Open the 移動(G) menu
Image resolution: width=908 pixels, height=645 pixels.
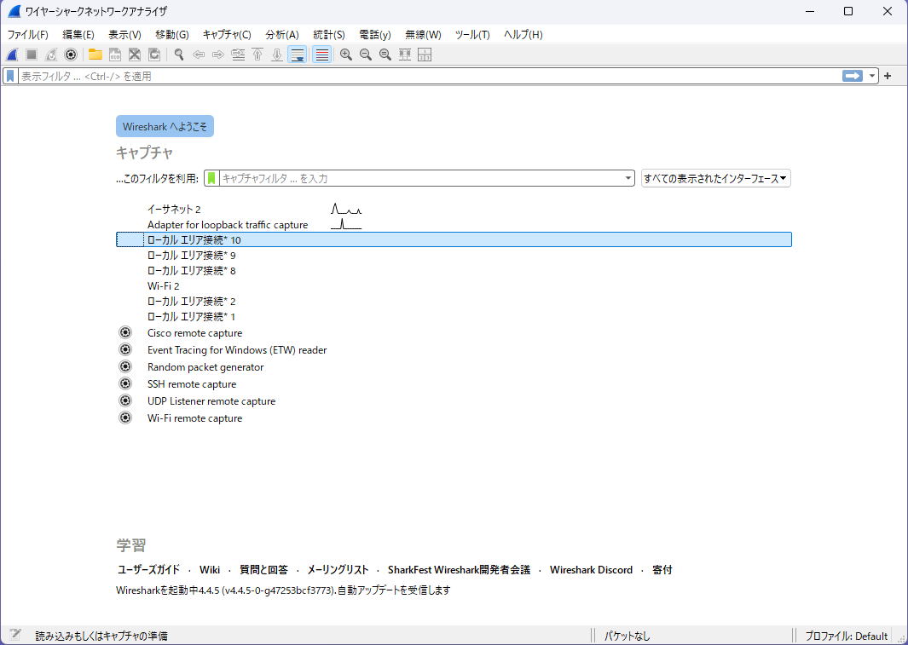click(x=172, y=35)
